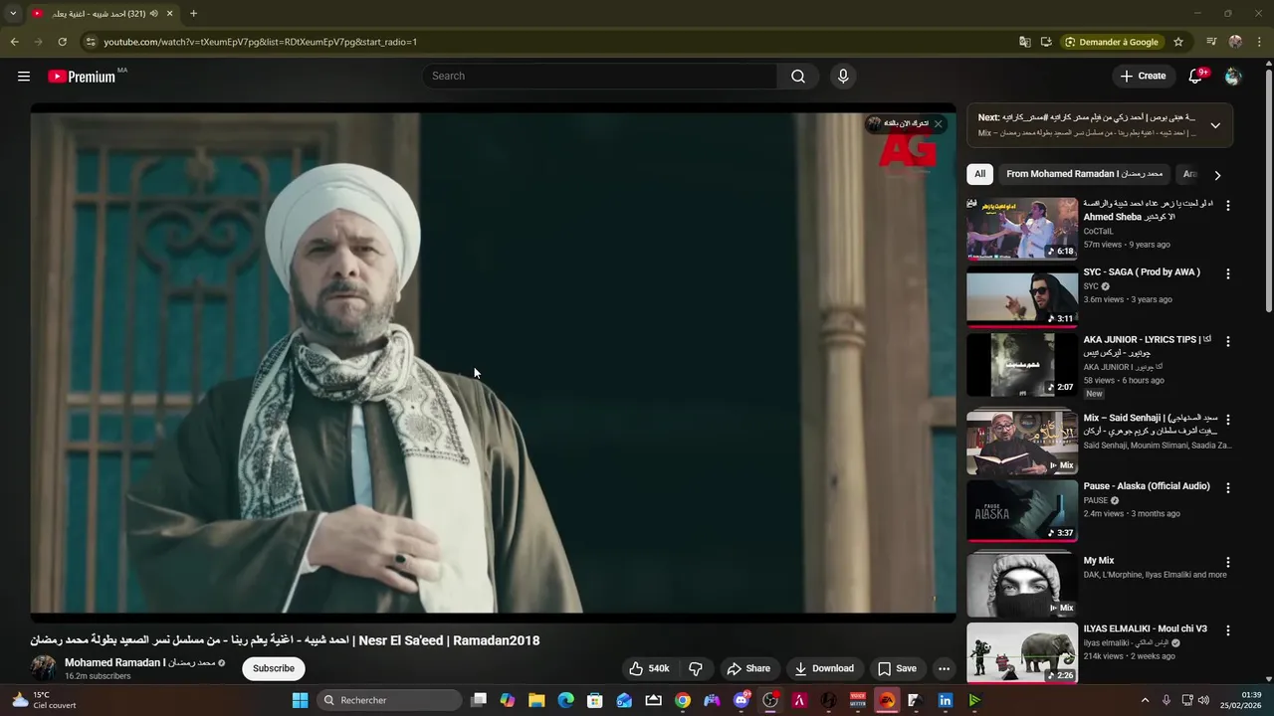
Task: Open Microsoft Edge from taskbar
Action: point(565,700)
